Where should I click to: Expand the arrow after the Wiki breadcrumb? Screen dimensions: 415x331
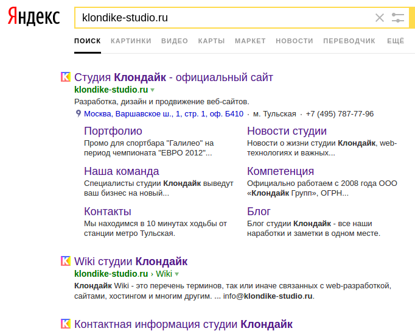[177, 274]
